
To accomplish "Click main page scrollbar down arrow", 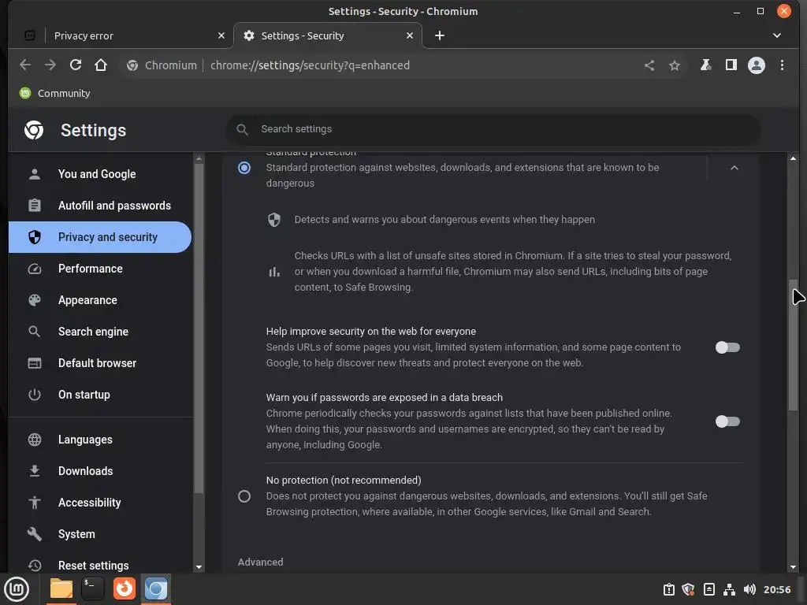I will click(793, 567).
